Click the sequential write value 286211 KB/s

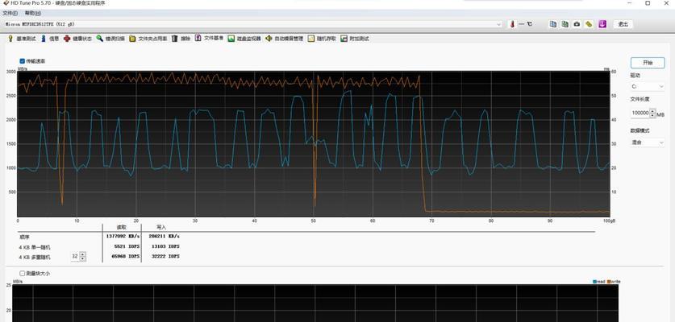pos(164,236)
